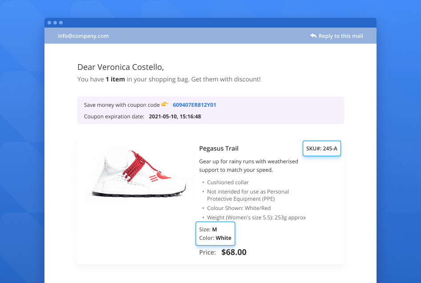Image resolution: width=421 pixels, height=283 pixels.
Task: Click the first window dot in the title bar
Action: pyautogui.click(x=49, y=23)
